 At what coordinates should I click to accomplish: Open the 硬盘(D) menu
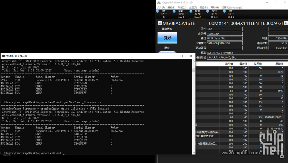[x=203, y=8]
